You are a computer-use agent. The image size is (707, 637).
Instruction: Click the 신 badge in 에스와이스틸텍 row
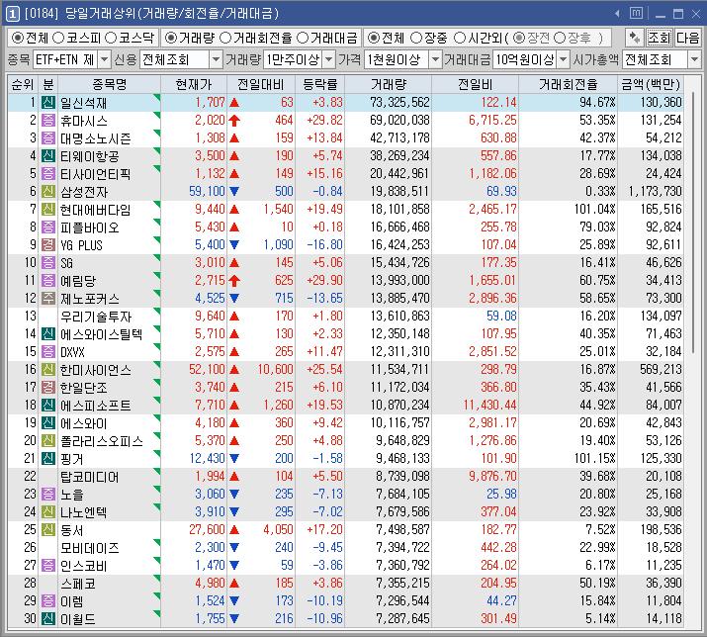47,334
